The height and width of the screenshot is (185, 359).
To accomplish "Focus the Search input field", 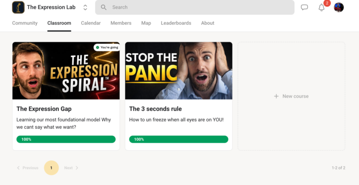I will tap(194, 7).
